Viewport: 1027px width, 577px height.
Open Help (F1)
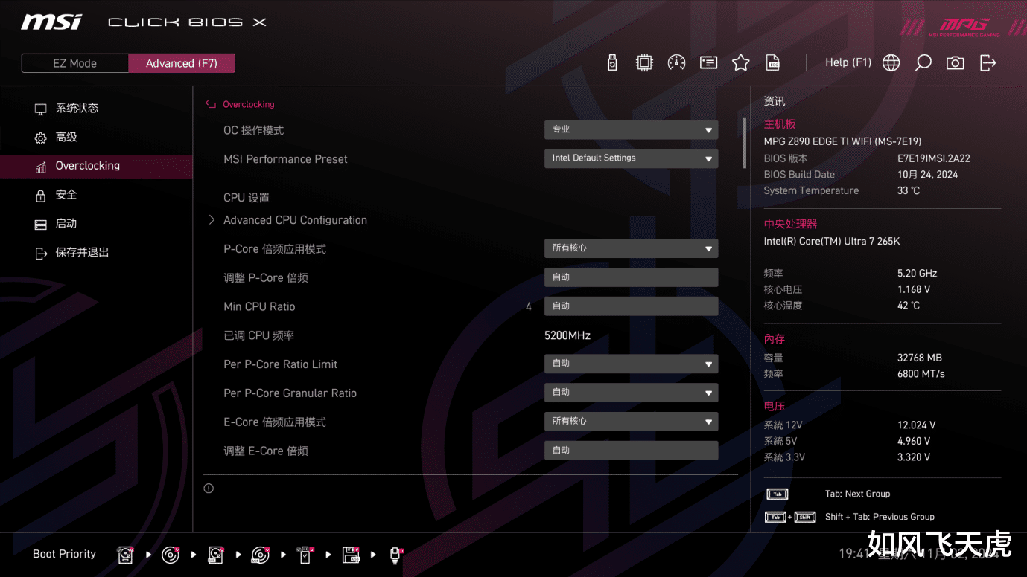coord(848,62)
